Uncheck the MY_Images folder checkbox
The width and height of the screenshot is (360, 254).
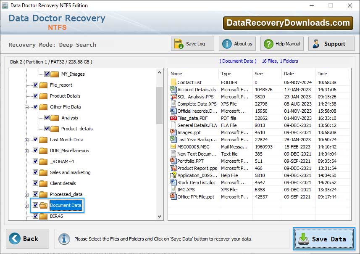[x=47, y=74]
